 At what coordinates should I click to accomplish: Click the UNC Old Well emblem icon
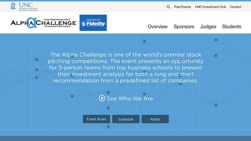tap(13, 6)
